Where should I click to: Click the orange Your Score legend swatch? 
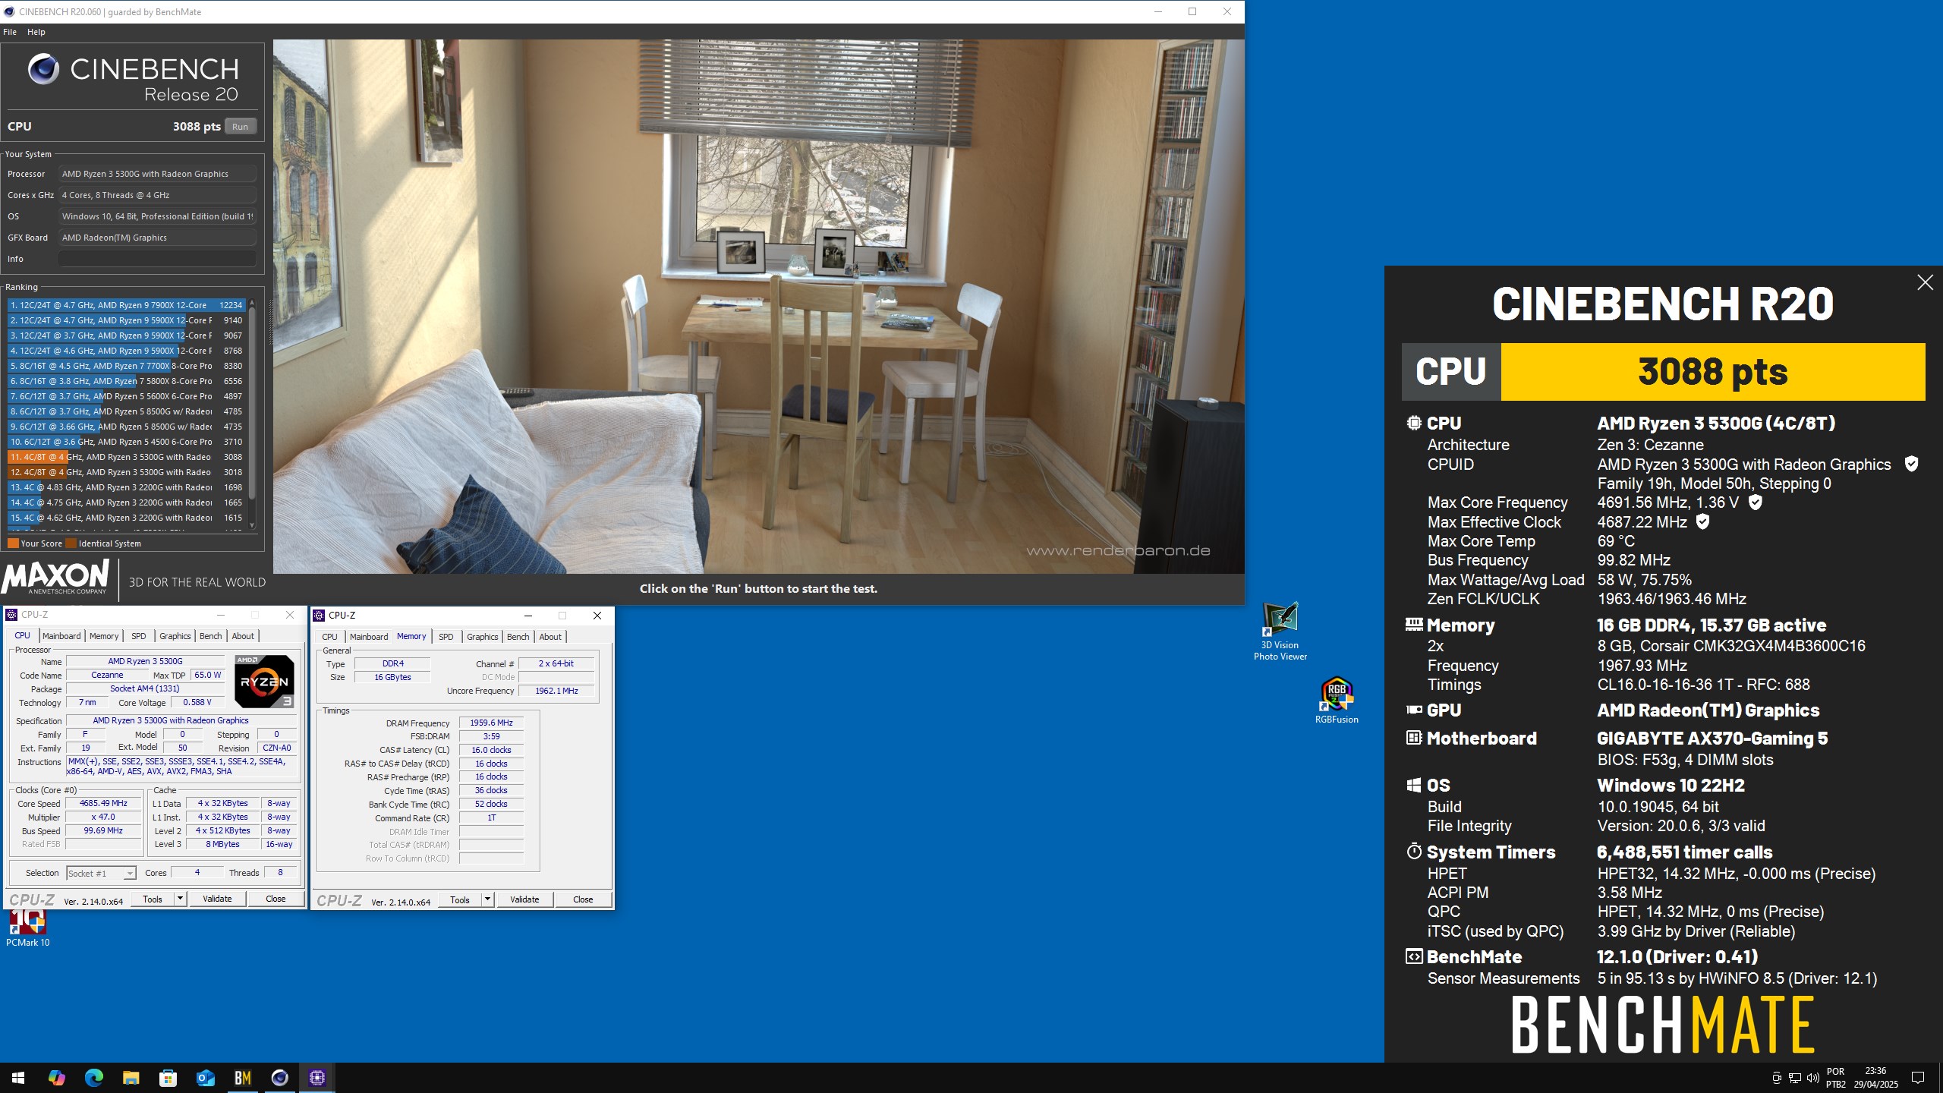pyautogui.click(x=13, y=543)
